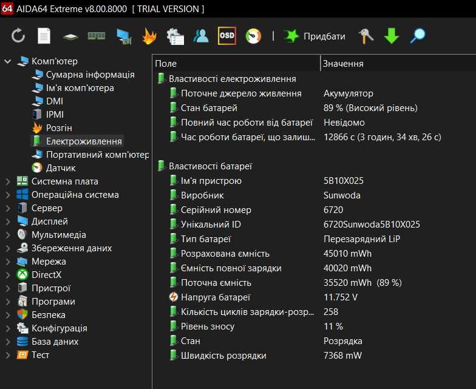476x389 pixels.
Task: Click the green download arrow icon
Action: click(391, 36)
